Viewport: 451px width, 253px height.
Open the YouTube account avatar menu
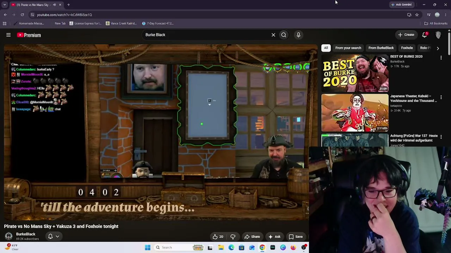438,35
